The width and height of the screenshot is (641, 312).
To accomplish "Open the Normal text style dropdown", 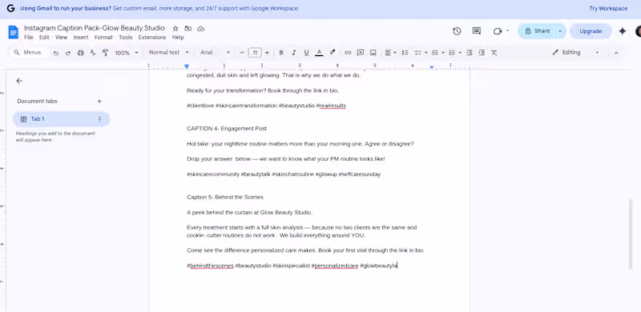I will [x=169, y=53].
